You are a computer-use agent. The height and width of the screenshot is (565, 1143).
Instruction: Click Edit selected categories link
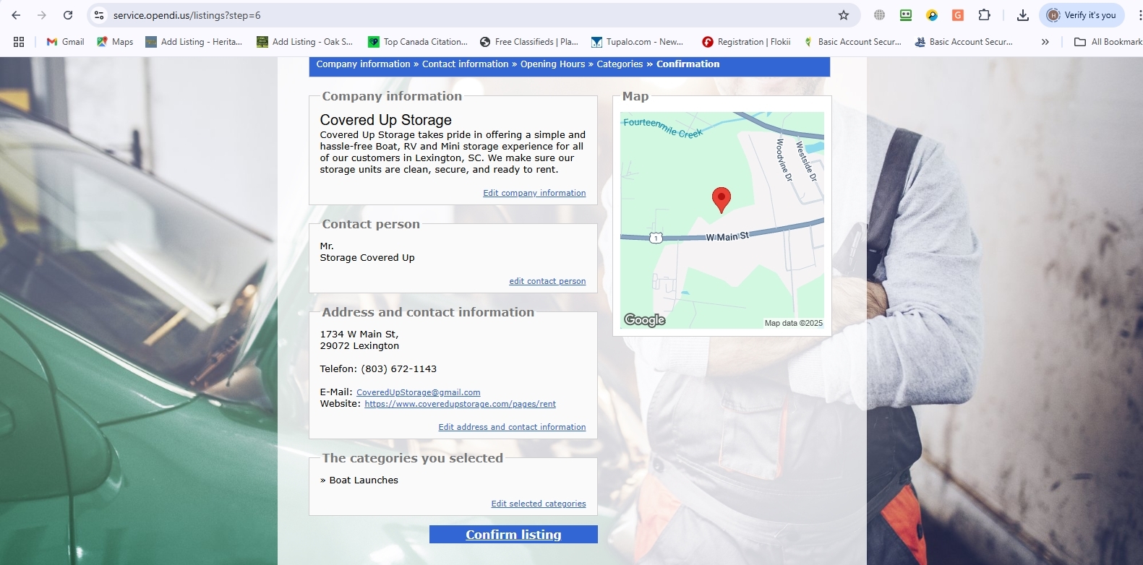point(539,504)
